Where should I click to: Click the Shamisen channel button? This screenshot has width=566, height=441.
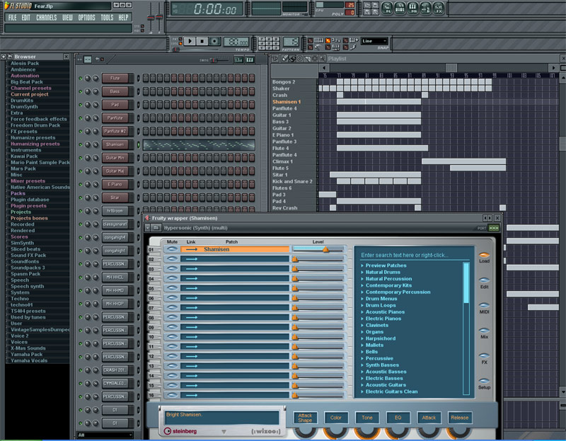click(x=115, y=144)
